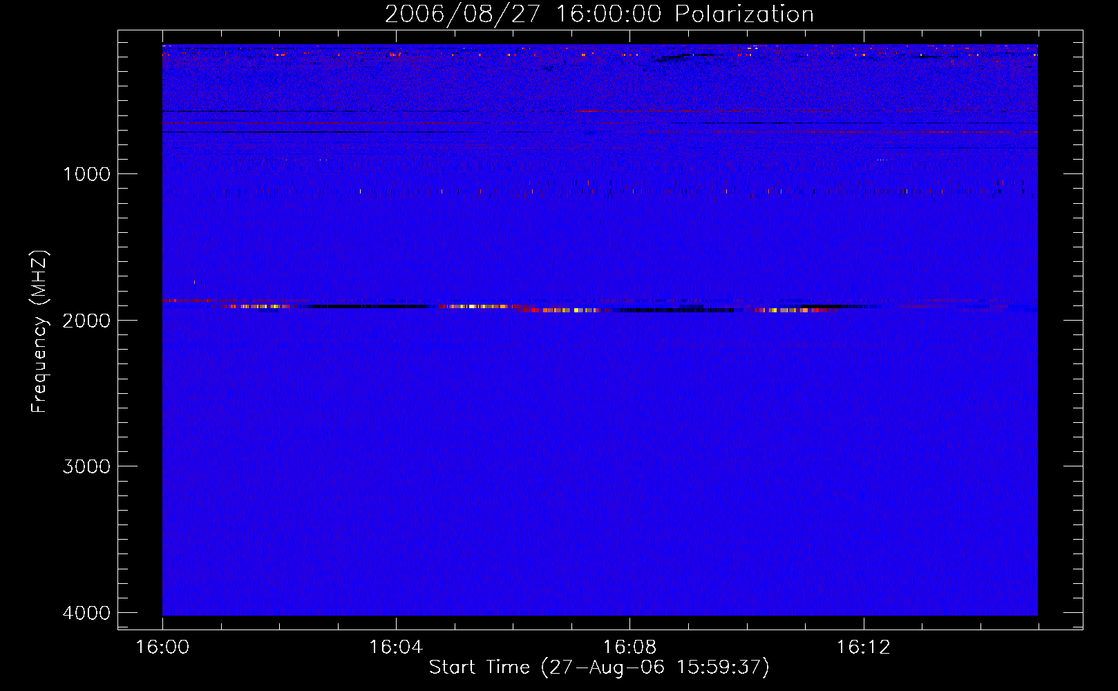Click the 16:00 time tick label
The image size is (1118, 691).
pyautogui.click(x=162, y=647)
